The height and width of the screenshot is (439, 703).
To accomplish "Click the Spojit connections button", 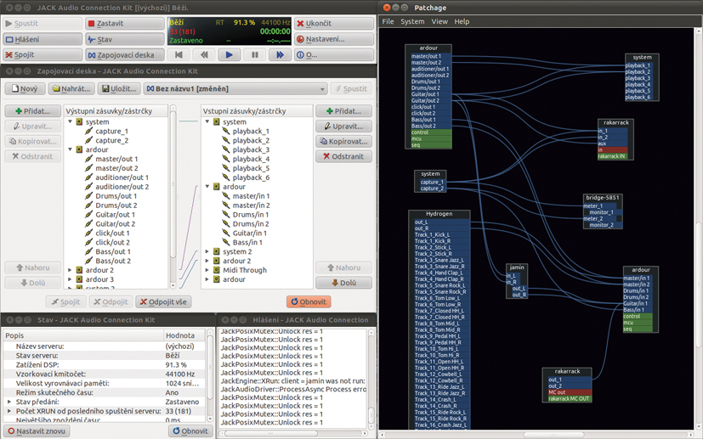I will point(43,54).
